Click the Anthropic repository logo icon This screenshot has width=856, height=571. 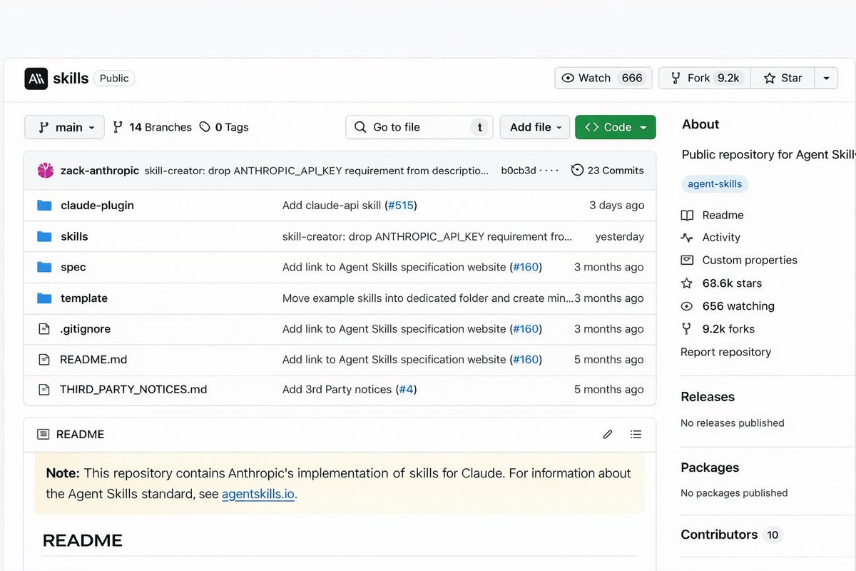(x=36, y=79)
